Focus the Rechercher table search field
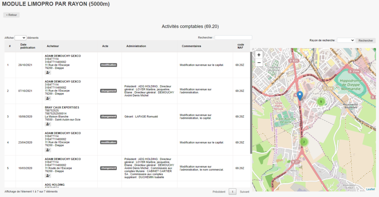379x197 pixels. (x=233, y=37)
